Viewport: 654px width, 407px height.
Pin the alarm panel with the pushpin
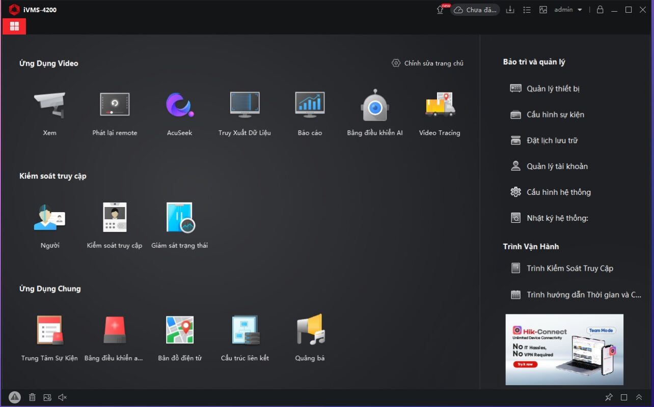point(609,397)
